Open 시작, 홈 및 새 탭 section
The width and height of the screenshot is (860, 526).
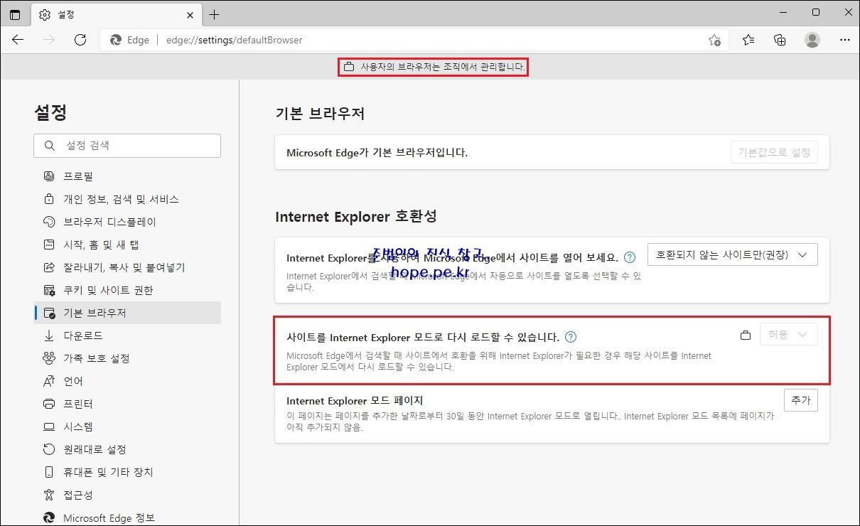click(x=127, y=245)
